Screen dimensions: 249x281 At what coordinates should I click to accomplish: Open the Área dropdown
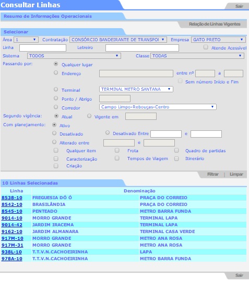[26, 40]
